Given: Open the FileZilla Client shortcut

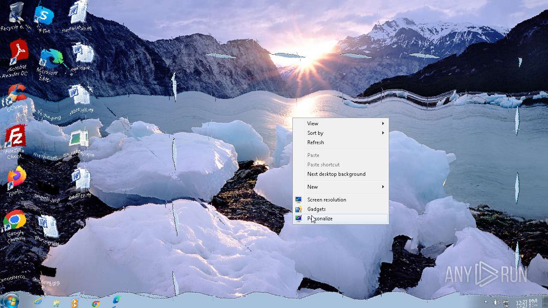Looking at the screenshot, I should pyautogui.click(x=15, y=141).
